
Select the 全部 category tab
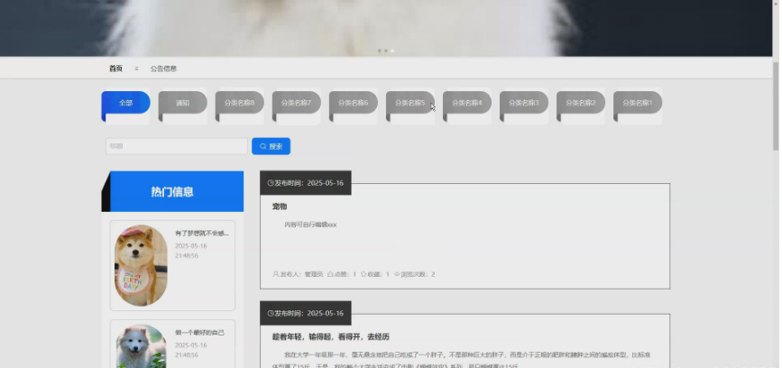125,103
